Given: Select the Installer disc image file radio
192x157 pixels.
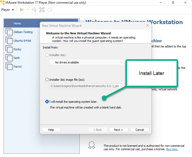Looking at the screenshot, I should coord(47,80).
